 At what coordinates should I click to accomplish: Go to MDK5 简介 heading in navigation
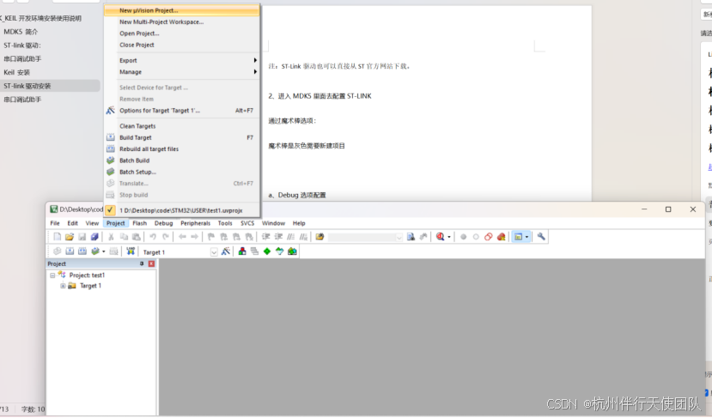(x=21, y=32)
